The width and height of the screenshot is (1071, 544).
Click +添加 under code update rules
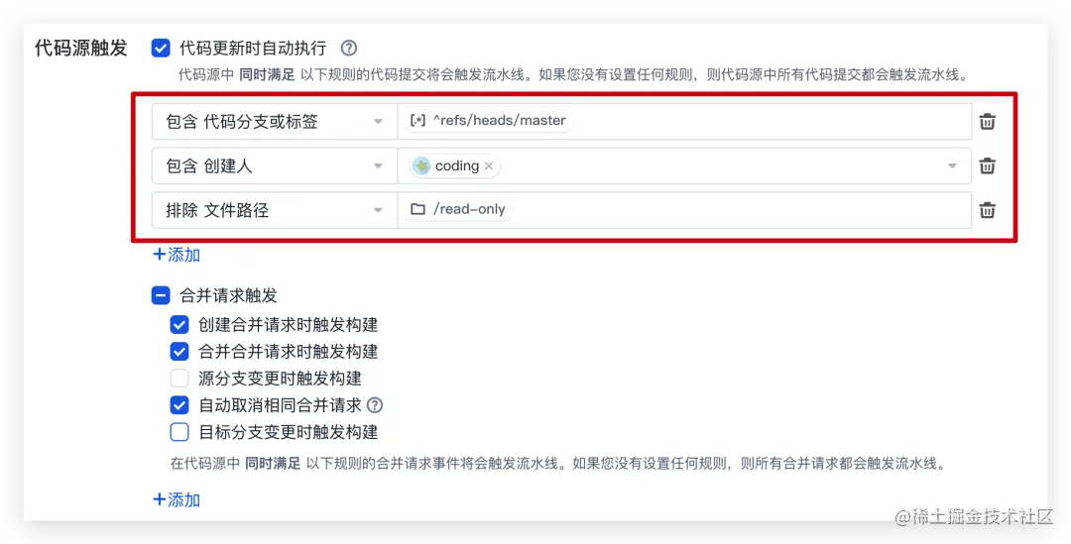pos(177,255)
